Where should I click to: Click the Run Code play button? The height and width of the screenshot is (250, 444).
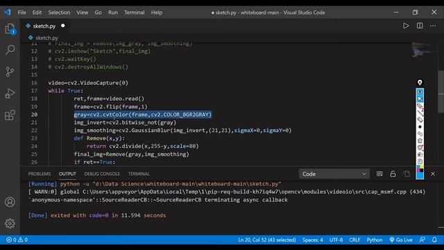pyautogui.click(x=406, y=26)
